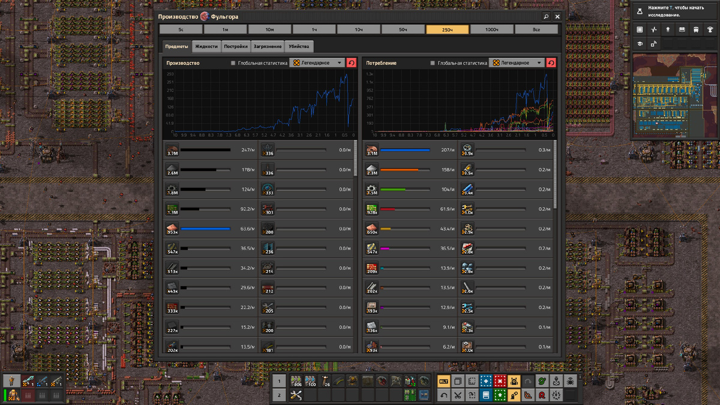Click consumption list scrollbar

pos(555,174)
